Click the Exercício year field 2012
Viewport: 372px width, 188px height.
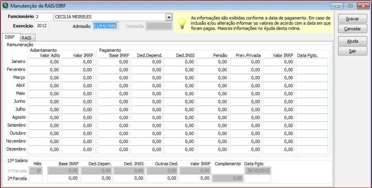[x=41, y=26]
